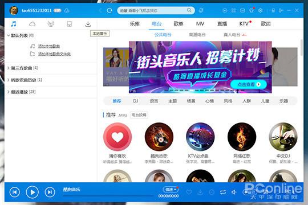Open the cloud music sidebar tab
This screenshot has height=205, width=308.
click(32, 24)
